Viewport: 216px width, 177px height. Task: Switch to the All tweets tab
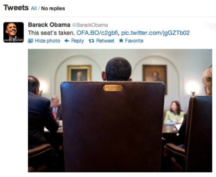(34, 9)
